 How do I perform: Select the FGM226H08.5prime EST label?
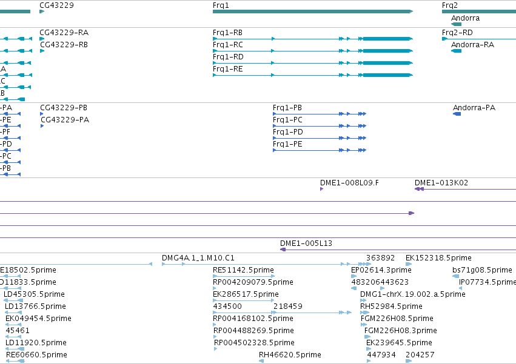coord(397,319)
